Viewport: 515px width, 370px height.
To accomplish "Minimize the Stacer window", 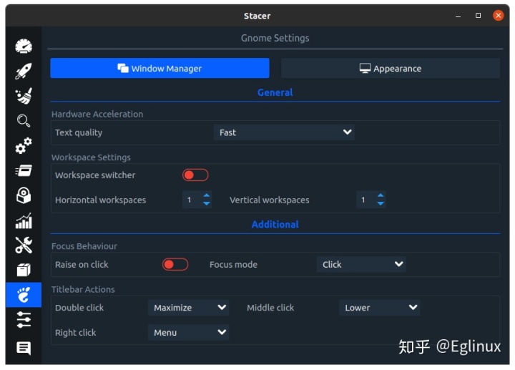I will [x=458, y=16].
